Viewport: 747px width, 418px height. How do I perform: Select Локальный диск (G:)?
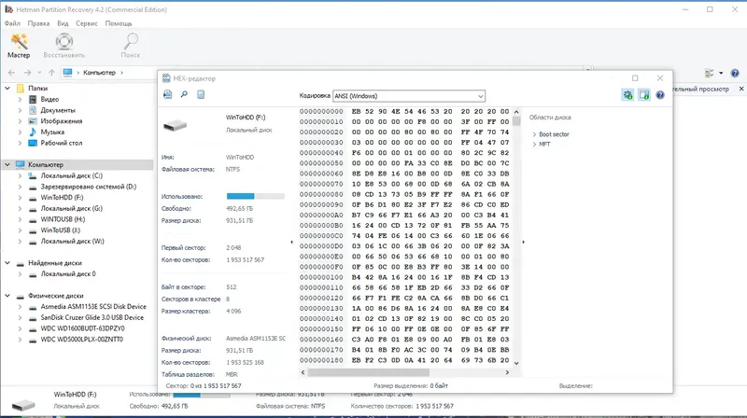[71, 208]
